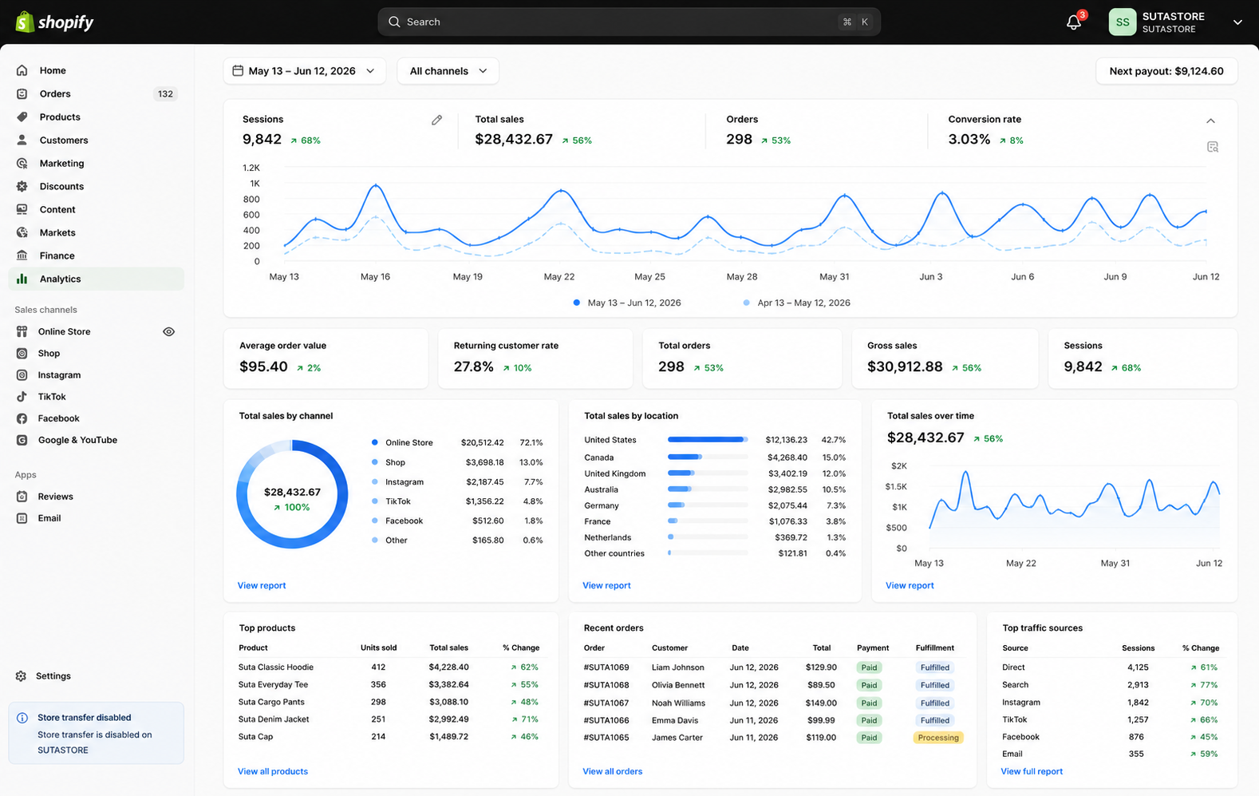
Task: Toggle the Online Store eye icon
Action: pyautogui.click(x=169, y=331)
